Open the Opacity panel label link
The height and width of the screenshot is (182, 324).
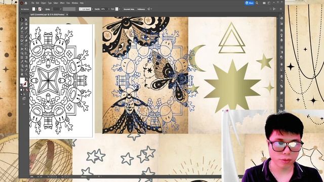tap(97, 9)
